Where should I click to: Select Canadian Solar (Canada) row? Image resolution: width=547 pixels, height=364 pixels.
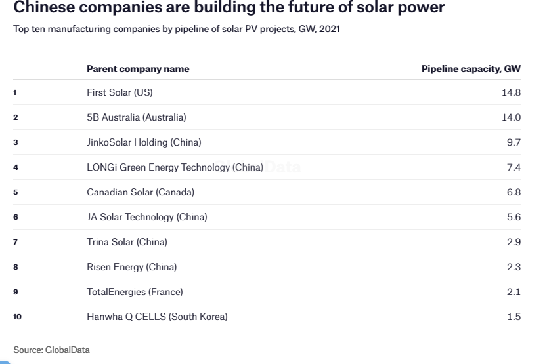point(141,192)
